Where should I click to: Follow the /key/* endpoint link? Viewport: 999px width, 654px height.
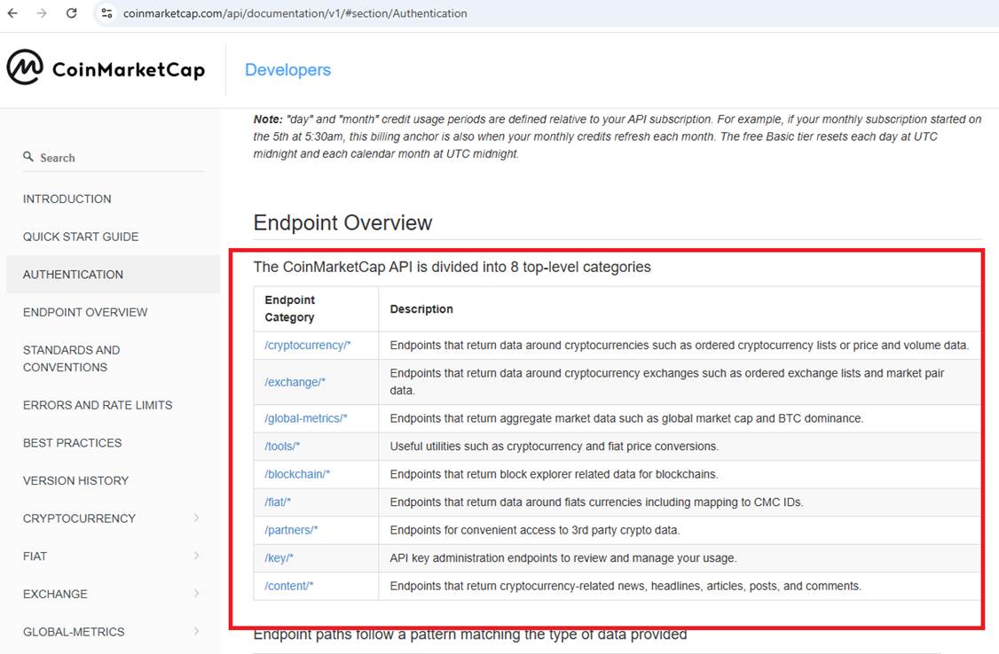pyautogui.click(x=279, y=558)
